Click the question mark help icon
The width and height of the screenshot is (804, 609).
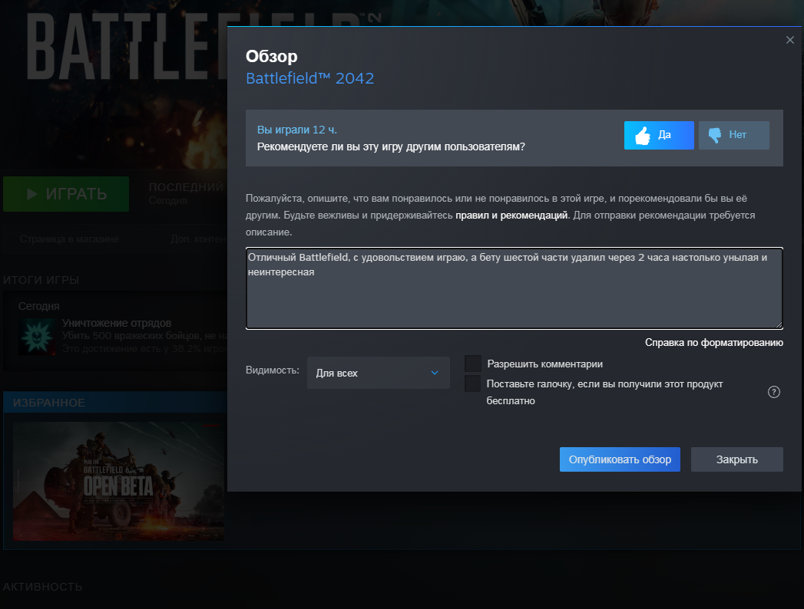[774, 392]
